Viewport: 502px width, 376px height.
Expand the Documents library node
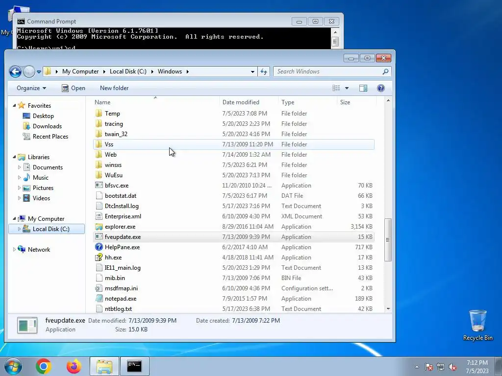tap(19, 167)
